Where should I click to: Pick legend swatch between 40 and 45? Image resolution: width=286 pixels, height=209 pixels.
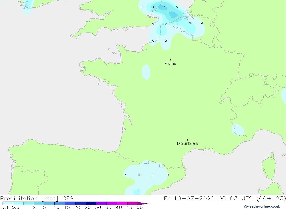[x=122, y=203]
